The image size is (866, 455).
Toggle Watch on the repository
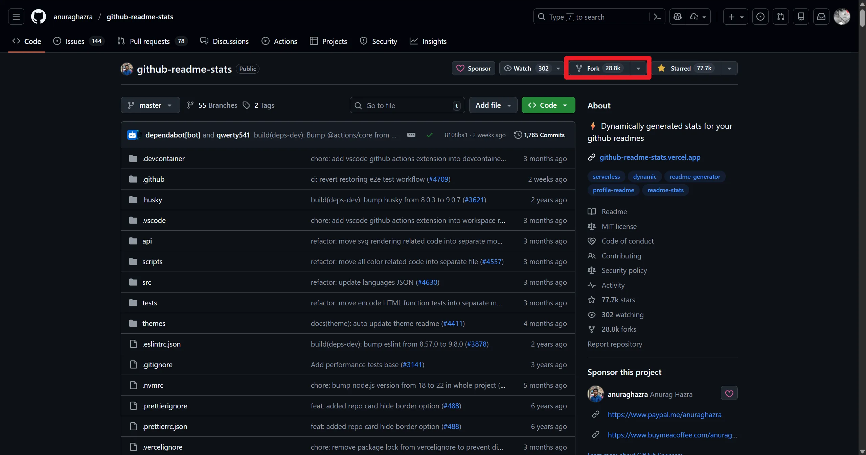point(523,68)
